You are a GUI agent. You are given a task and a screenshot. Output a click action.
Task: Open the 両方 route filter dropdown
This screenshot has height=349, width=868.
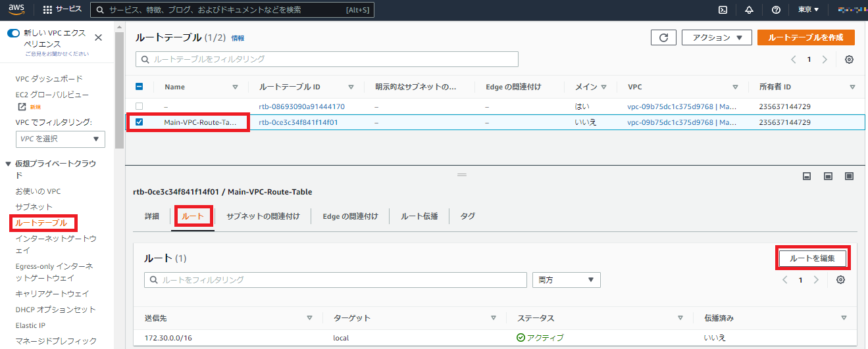tap(566, 280)
